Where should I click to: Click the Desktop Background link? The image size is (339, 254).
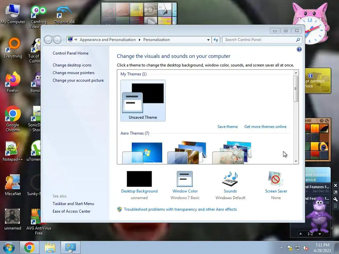pos(139,191)
